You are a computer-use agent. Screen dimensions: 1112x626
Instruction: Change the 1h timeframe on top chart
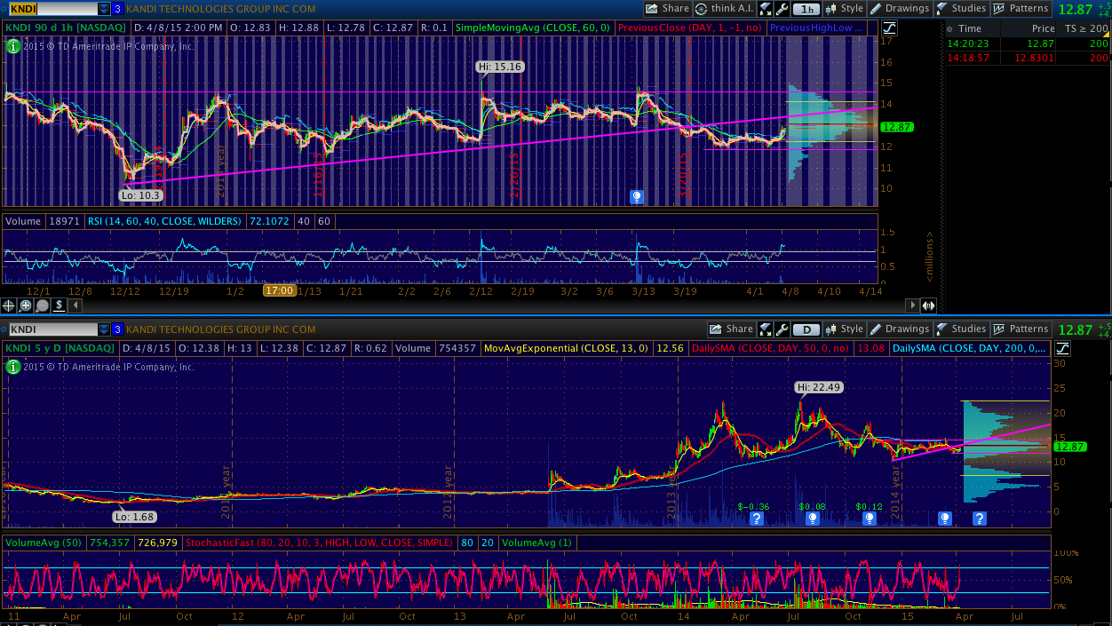point(806,9)
